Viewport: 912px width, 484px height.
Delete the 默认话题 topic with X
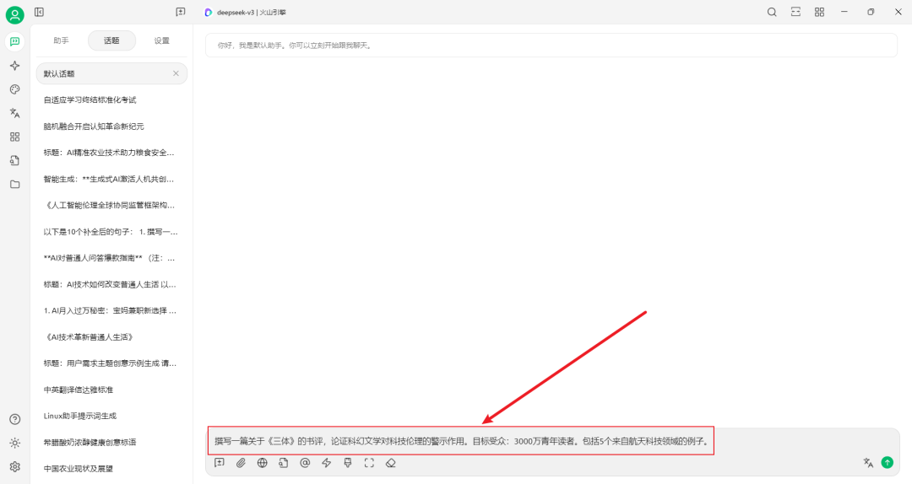(x=176, y=74)
